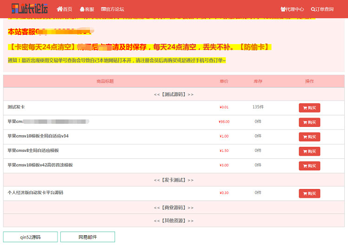Click the home icon beside 首页
This screenshot has width=348, height=245.
click(59, 9)
